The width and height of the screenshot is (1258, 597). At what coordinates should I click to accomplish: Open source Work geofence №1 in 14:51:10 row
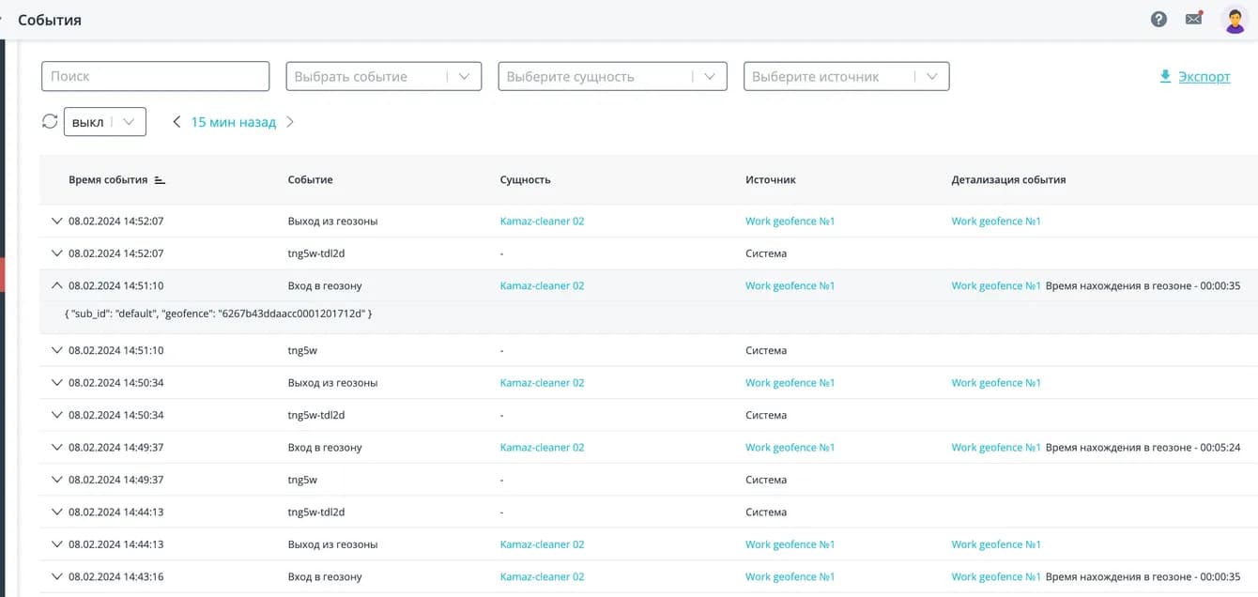coord(790,285)
